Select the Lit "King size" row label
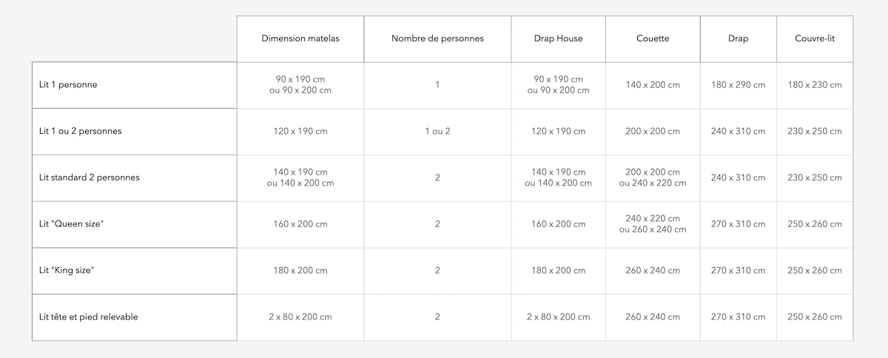The width and height of the screenshot is (888, 358). point(67,271)
